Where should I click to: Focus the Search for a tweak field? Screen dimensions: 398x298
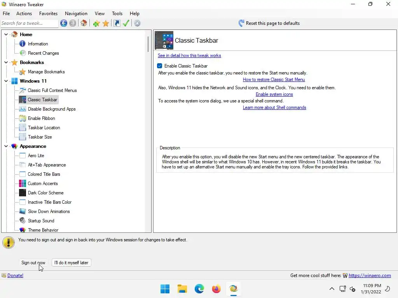30,23
